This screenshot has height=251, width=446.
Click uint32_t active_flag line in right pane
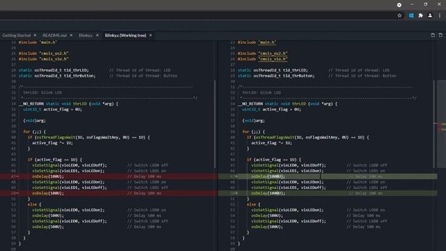click(272, 109)
